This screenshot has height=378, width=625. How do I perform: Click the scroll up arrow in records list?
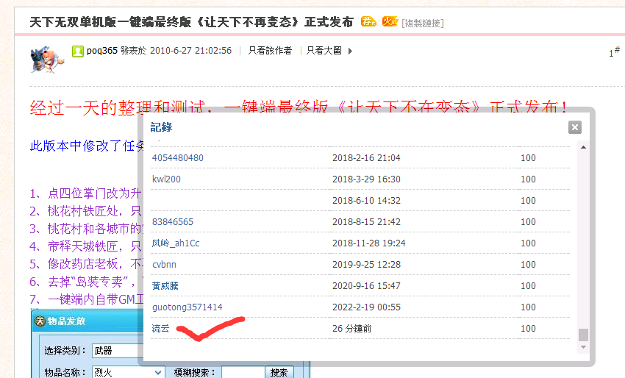[x=583, y=146]
